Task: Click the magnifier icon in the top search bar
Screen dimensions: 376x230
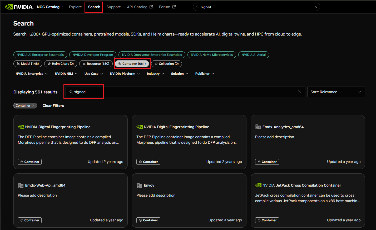Action: click(x=197, y=7)
